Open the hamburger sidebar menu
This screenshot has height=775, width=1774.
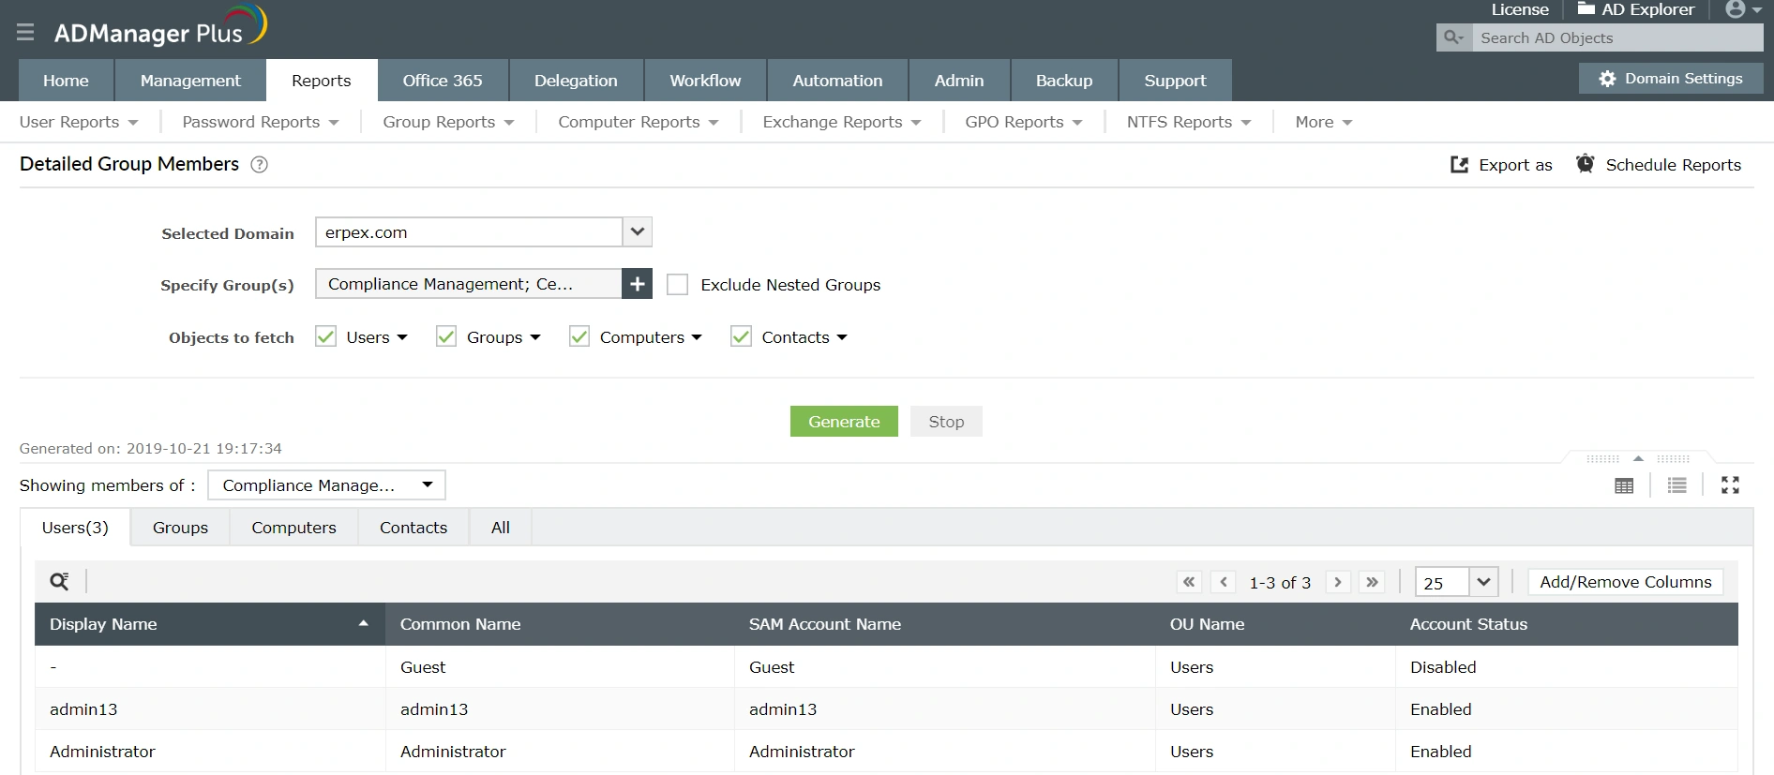[x=25, y=33]
